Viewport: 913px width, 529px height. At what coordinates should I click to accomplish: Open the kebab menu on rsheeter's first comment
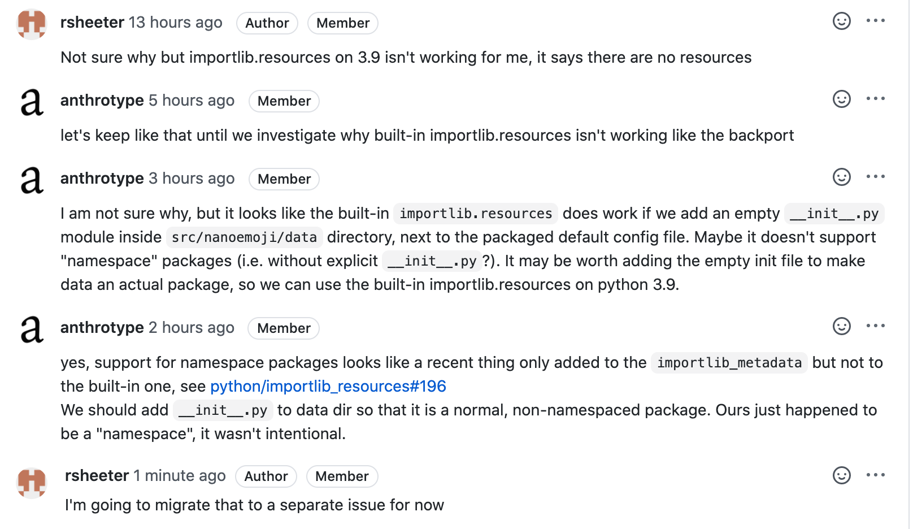[x=876, y=21]
